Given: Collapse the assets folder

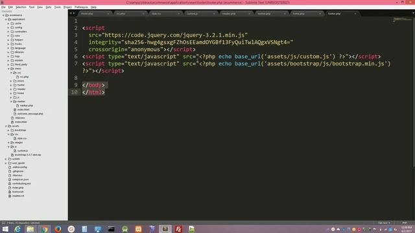Looking at the screenshot, I should click(6, 126).
